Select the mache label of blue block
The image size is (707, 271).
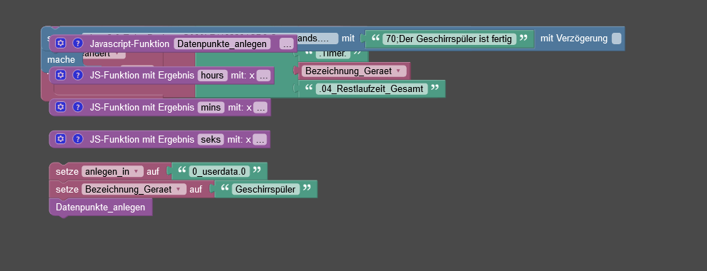(61, 59)
